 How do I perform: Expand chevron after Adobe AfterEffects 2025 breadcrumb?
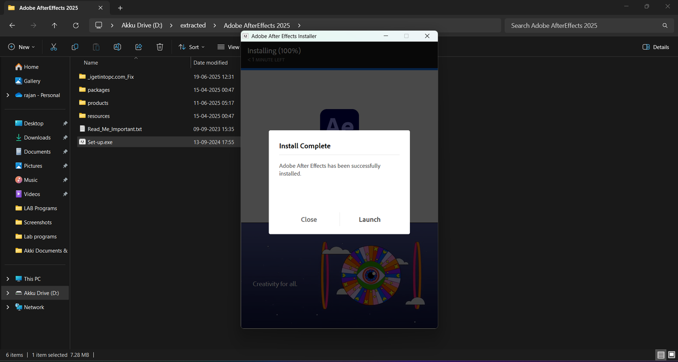tap(299, 25)
